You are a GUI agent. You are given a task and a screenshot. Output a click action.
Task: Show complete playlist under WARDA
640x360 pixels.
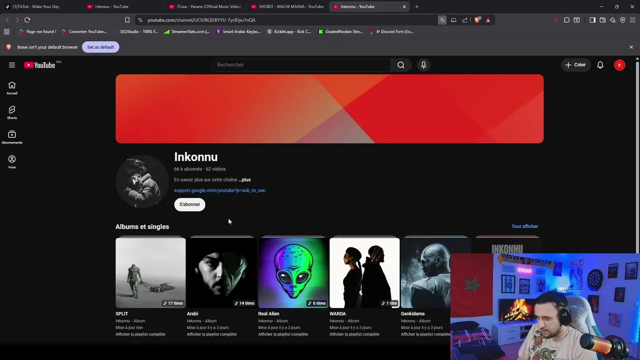click(x=354, y=334)
